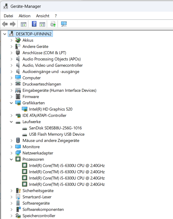Select the first i5-6300U processor entry

click(x=67, y=166)
